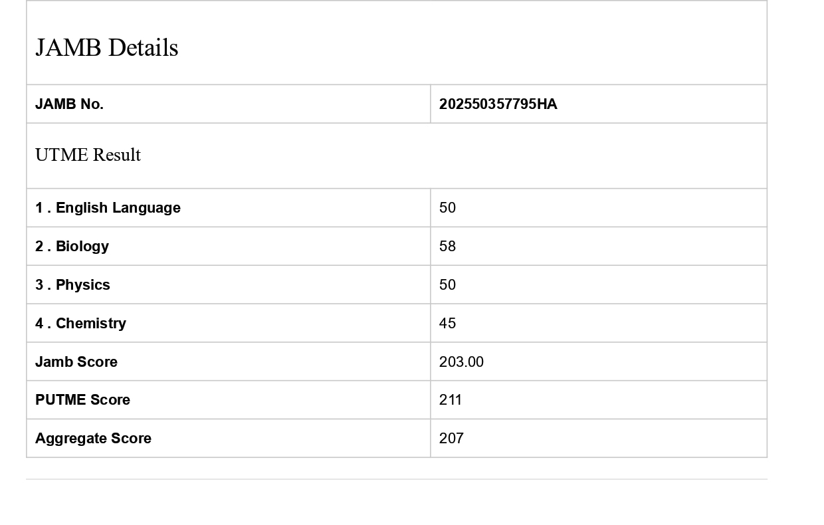Click the JAMB No. label cell
Screen dimensions: 824x525
point(69,104)
